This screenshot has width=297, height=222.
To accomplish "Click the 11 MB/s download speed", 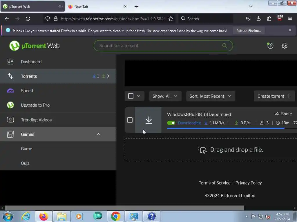I will pos(217,123).
